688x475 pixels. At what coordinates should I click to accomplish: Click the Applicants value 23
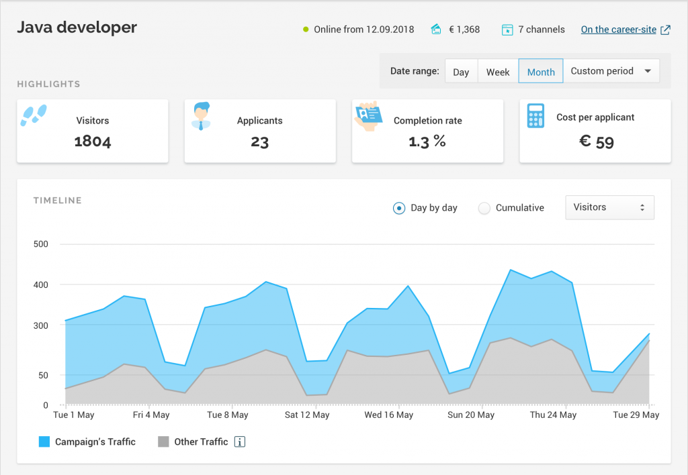pos(260,142)
